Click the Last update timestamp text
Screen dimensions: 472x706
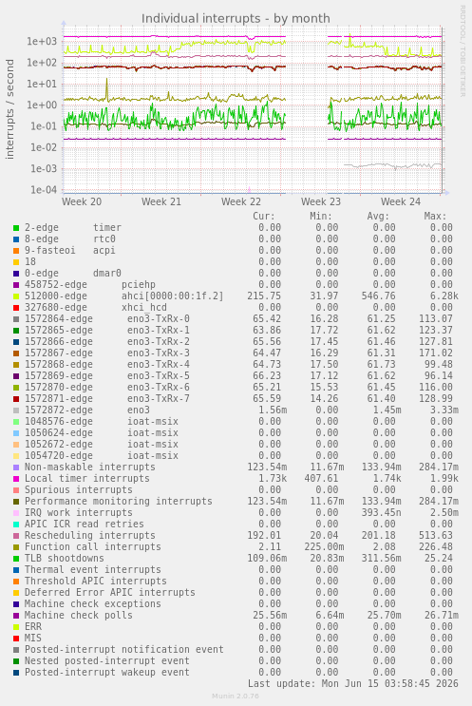[x=352, y=684]
